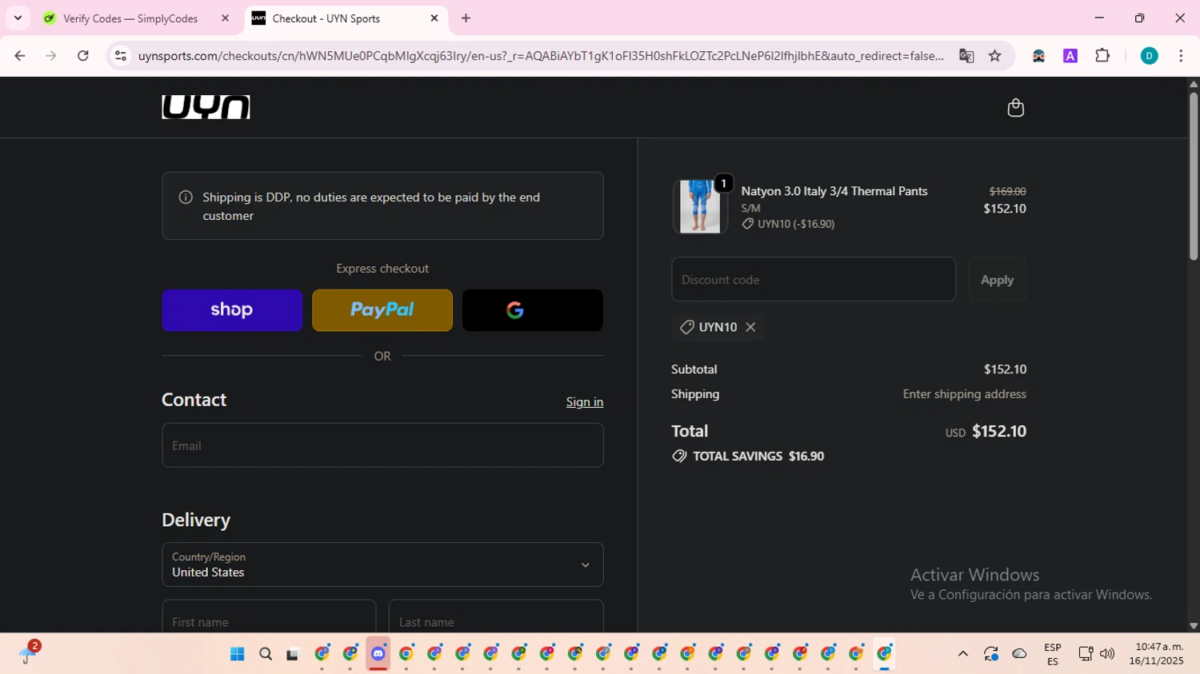
Task: Click the UYN logo in header
Action: point(206,107)
